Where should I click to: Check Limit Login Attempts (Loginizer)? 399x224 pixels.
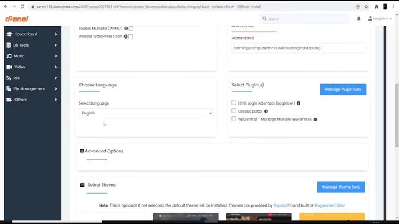click(234, 103)
